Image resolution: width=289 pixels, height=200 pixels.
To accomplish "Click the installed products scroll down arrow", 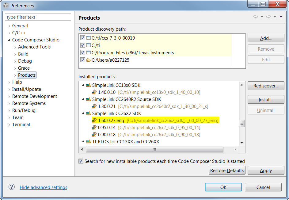I will click(242, 143).
